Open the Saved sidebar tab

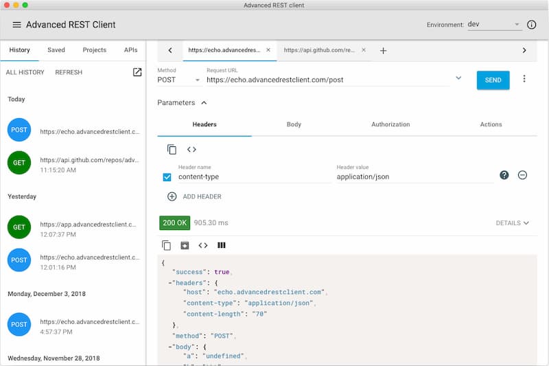pyautogui.click(x=56, y=50)
